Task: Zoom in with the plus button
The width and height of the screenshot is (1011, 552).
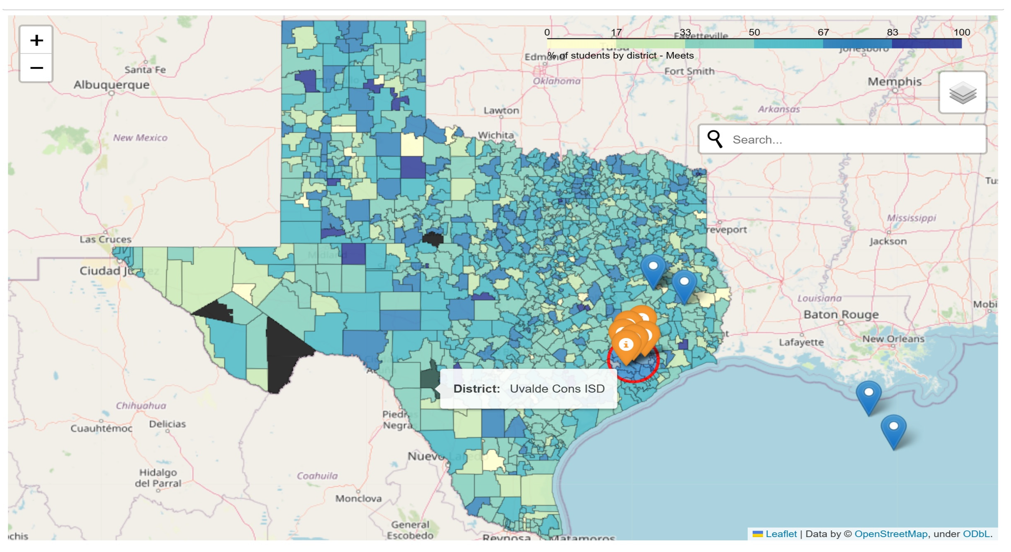Action: (x=36, y=41)
